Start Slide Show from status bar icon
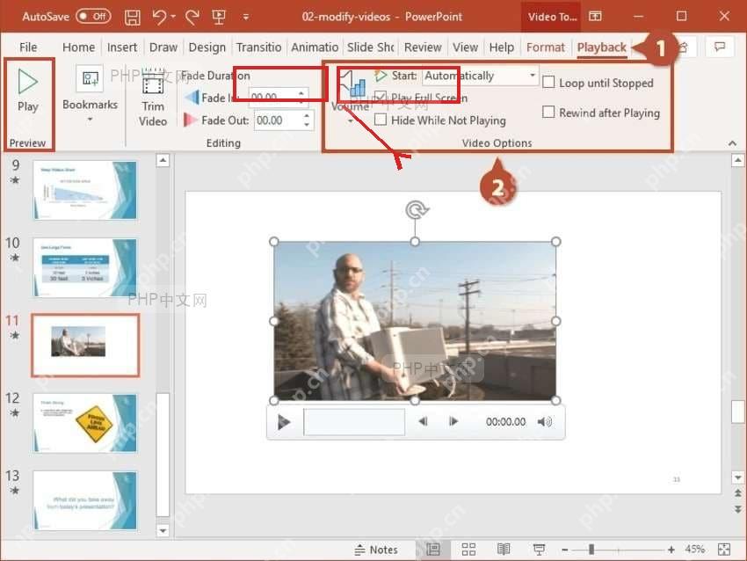Image resolution: width=747 pixels, height=561 pixels. pos(539,550)
